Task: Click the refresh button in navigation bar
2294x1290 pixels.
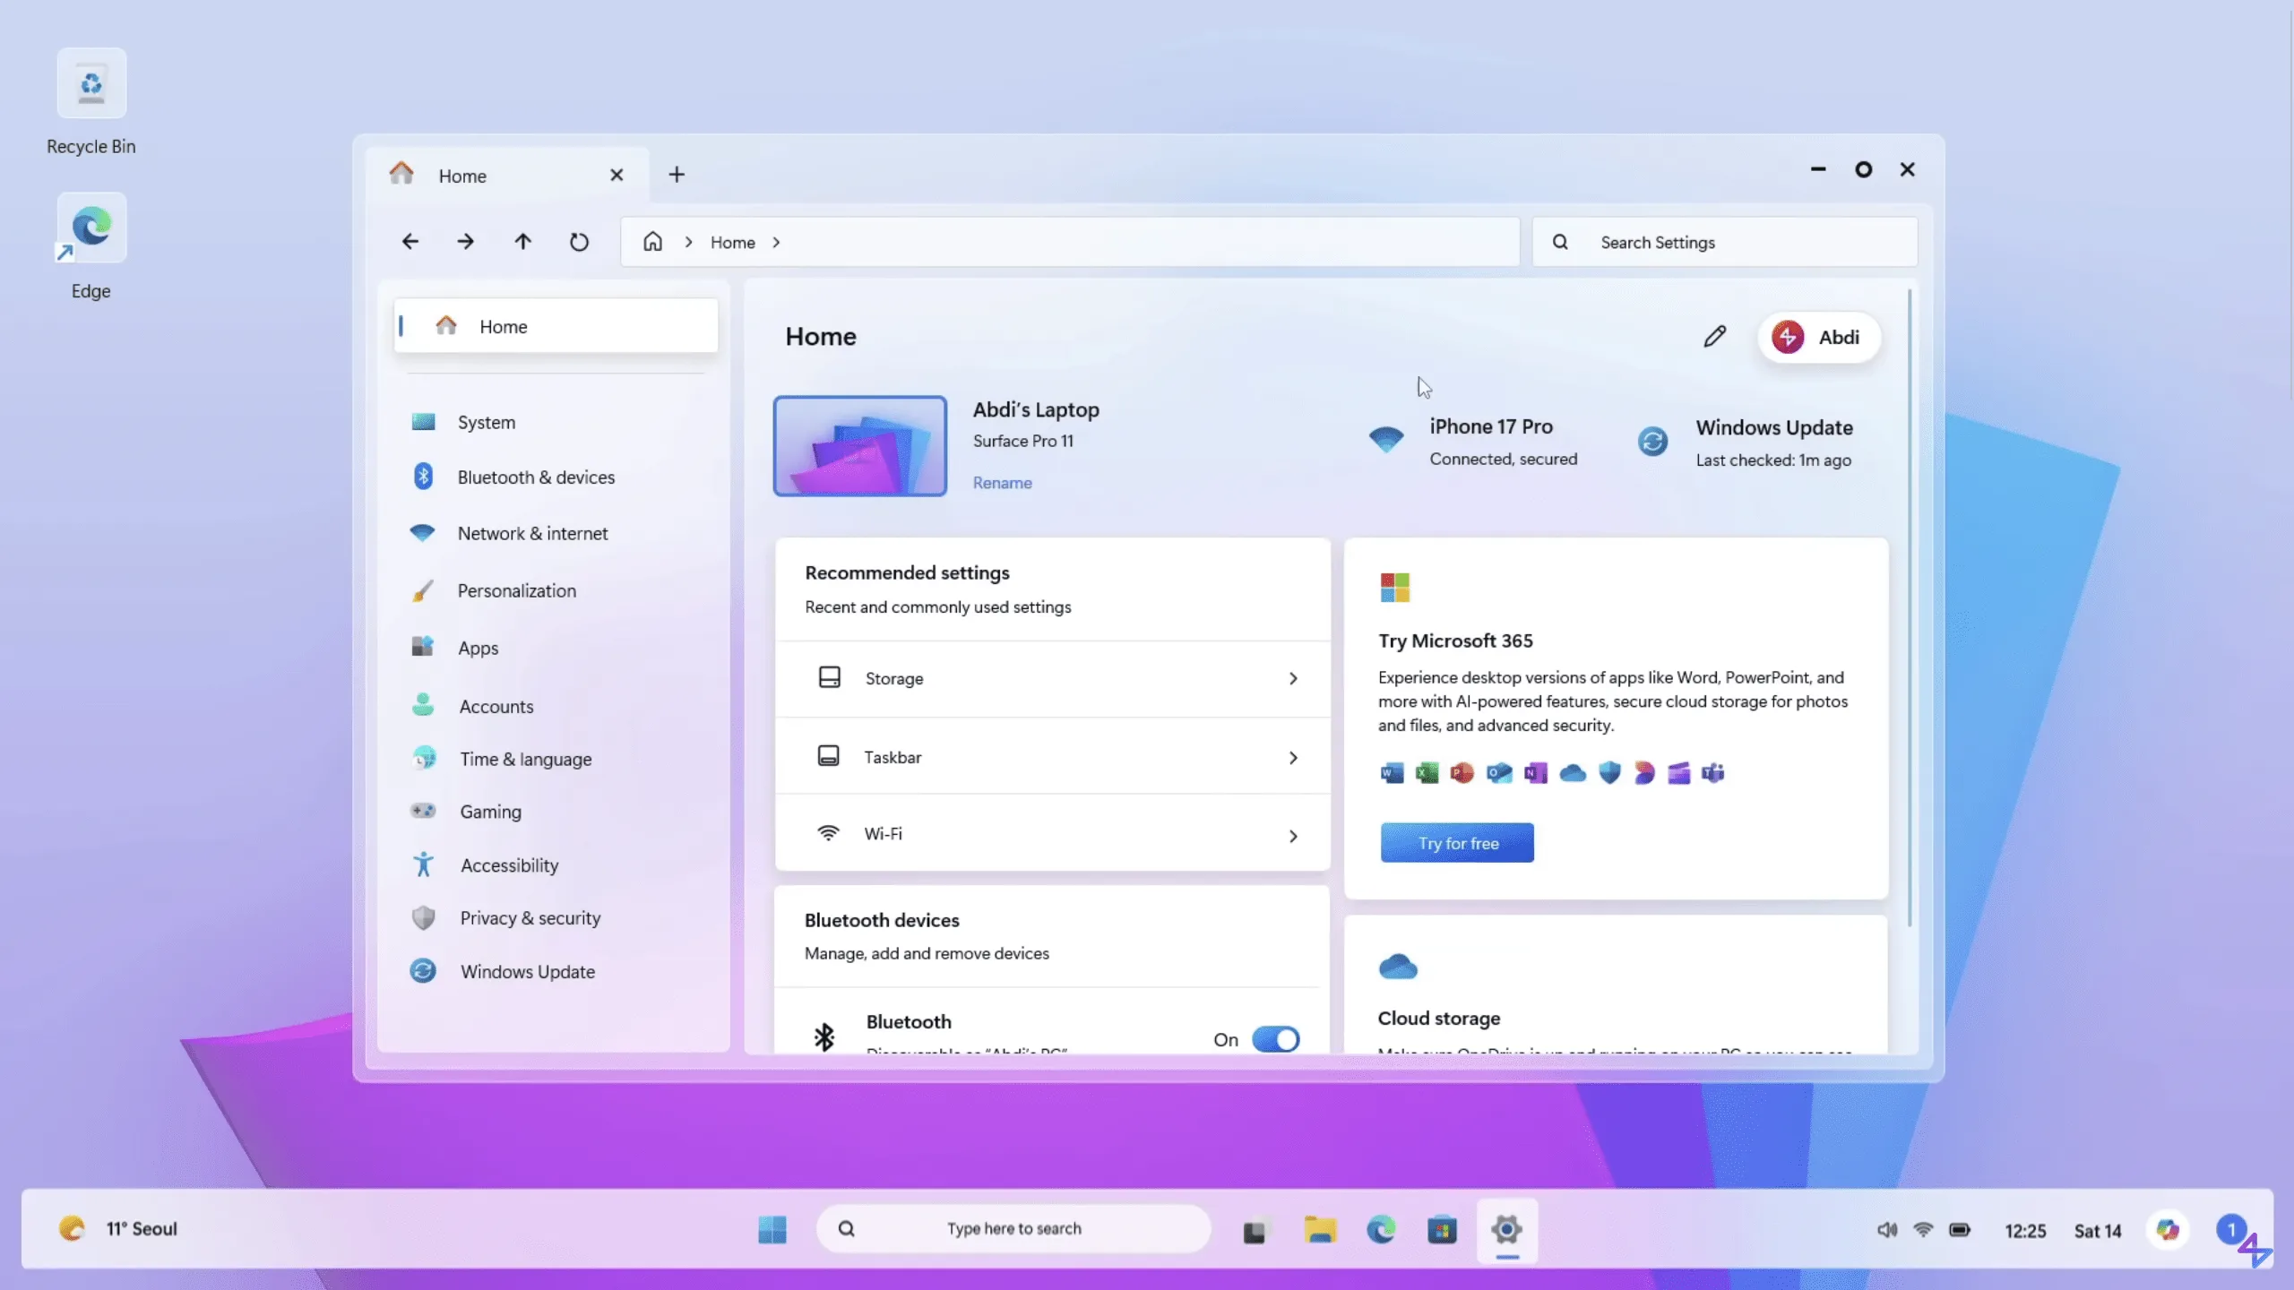Action: click(x=579, y=242)
